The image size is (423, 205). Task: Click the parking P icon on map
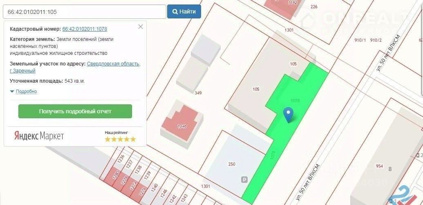pyautogui.click(x=244, y=180)
